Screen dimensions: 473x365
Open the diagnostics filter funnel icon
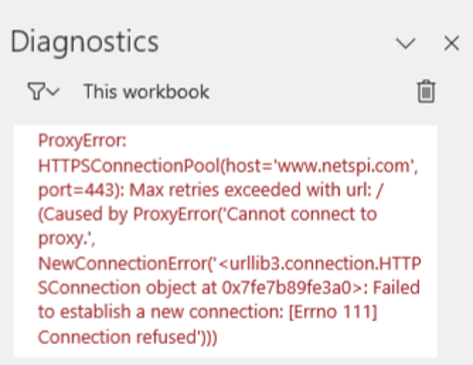(37, 91)
